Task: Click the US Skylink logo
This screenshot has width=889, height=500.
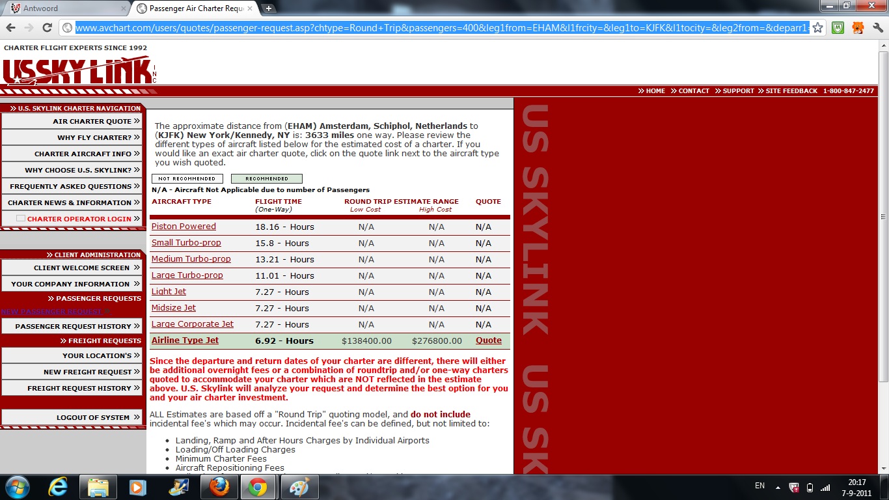Action: tap(79, 70)
